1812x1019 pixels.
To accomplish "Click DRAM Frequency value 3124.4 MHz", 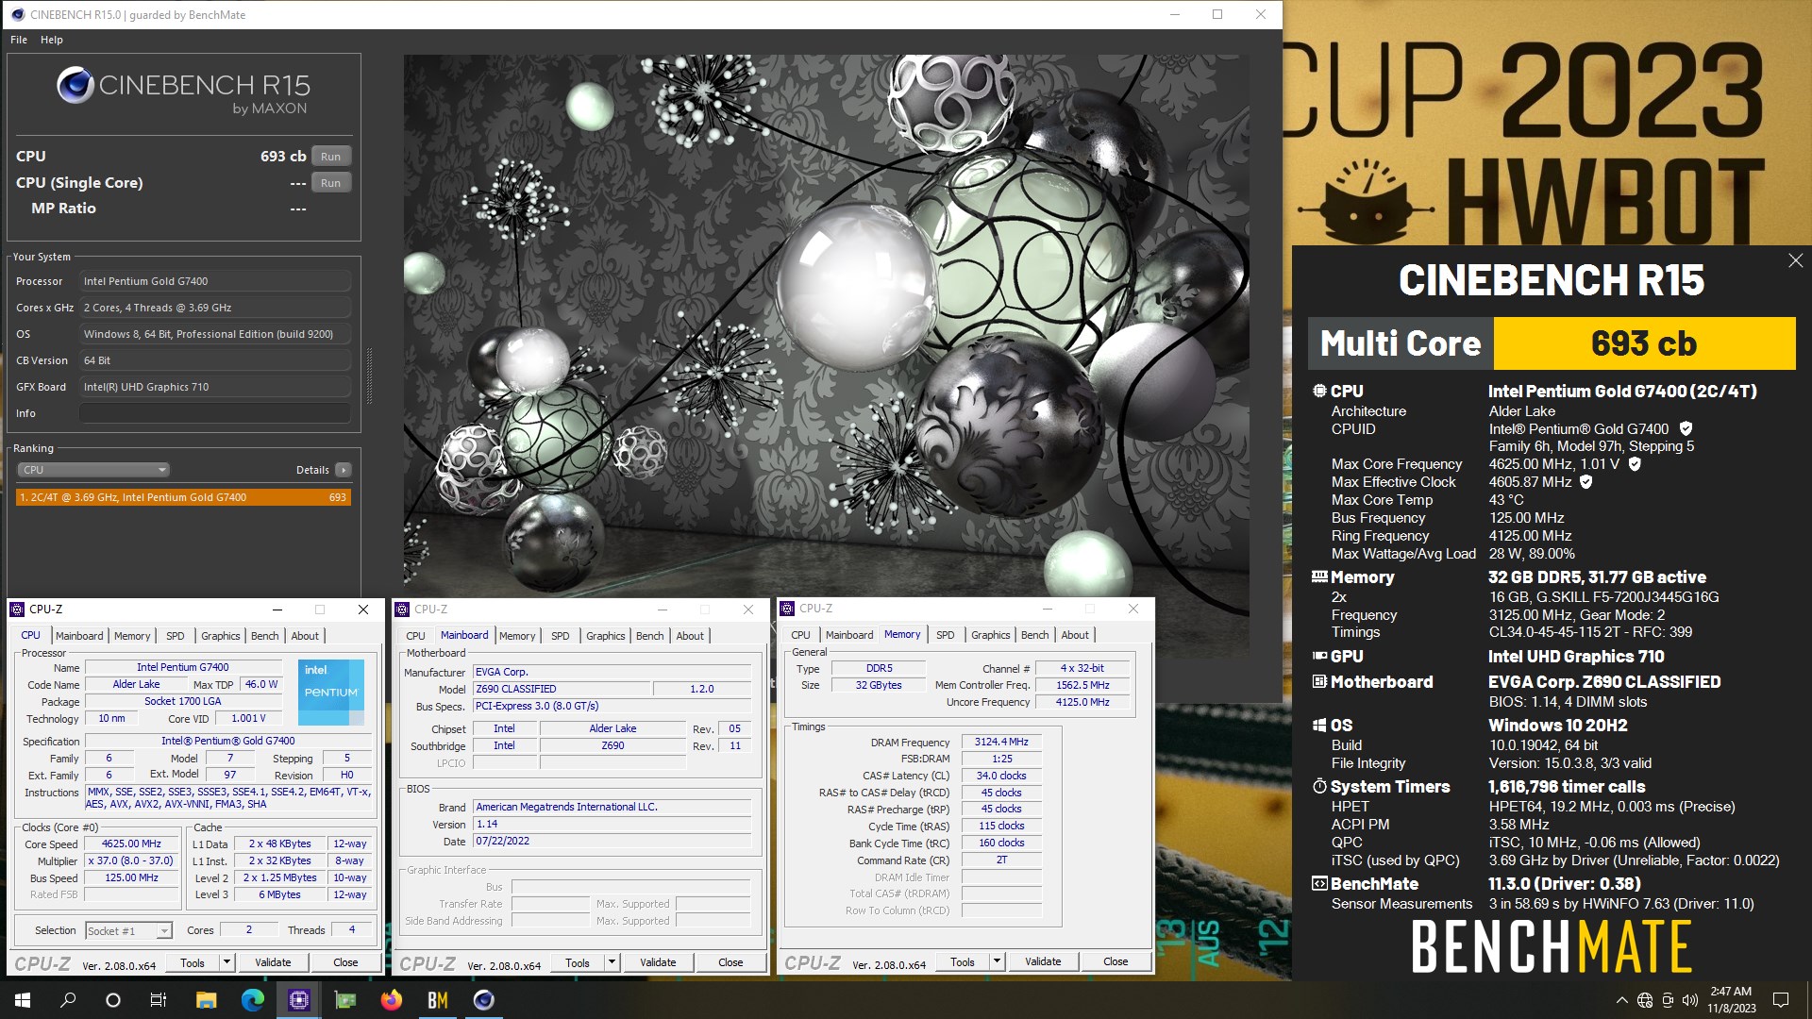I will point(1001,743).
